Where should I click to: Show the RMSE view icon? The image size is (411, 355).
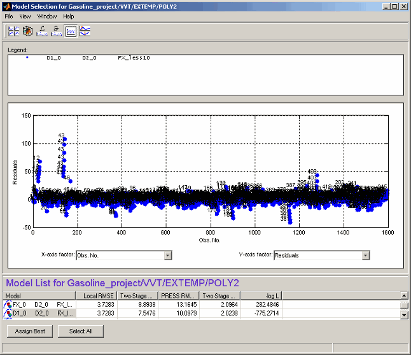(56, 31)
